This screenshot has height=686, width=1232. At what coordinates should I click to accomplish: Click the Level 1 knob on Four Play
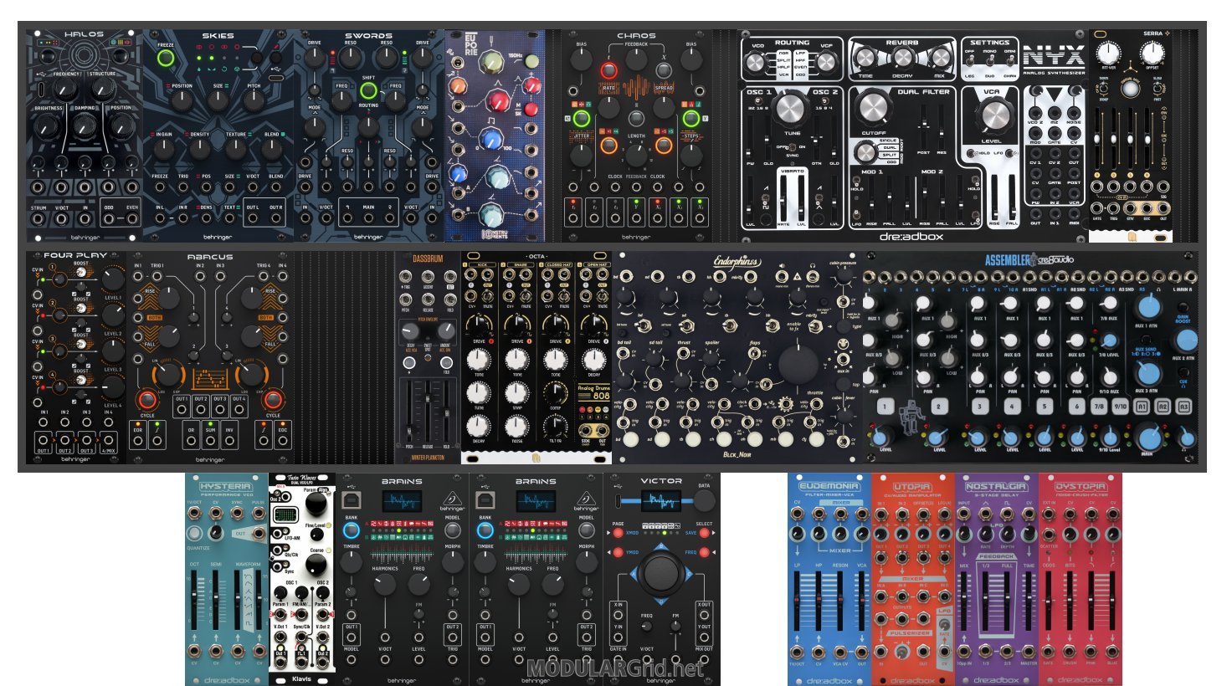point(111,280)
